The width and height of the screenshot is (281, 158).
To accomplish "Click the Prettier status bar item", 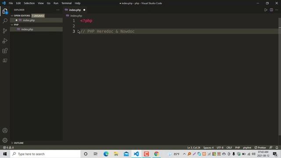I will tap(260, 147).
